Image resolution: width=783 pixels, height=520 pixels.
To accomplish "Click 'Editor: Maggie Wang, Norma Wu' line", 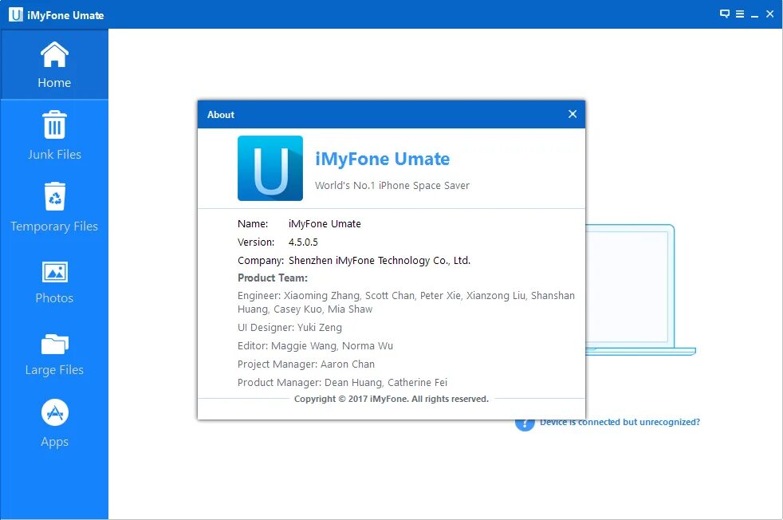I will [x=315, y=345].
